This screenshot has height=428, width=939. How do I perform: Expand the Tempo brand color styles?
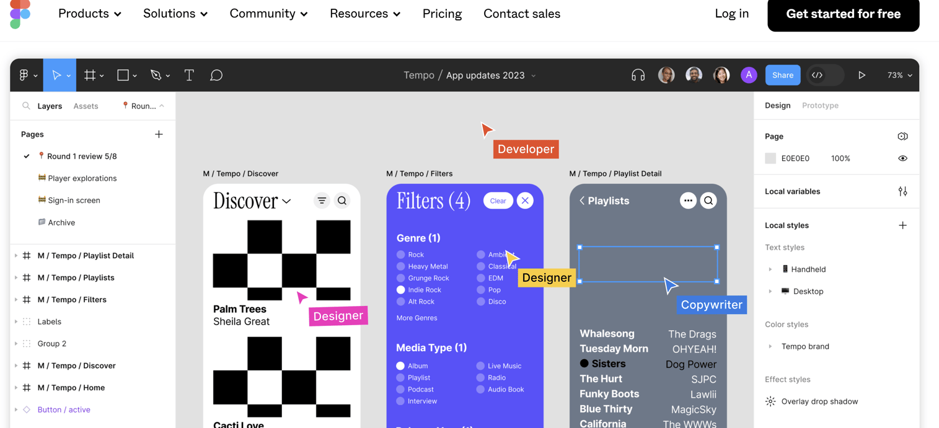coord(770,346)
